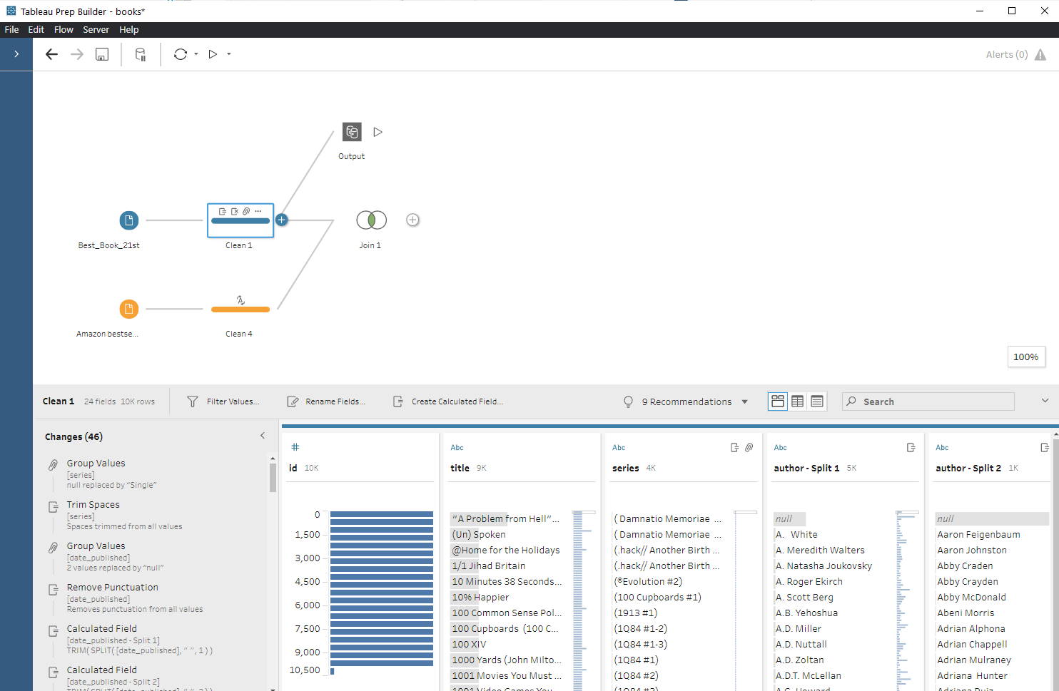Enable the profile pane view layout
Image resolution: width=1059 pixels, height=691 pixels.
pos(777,401)
